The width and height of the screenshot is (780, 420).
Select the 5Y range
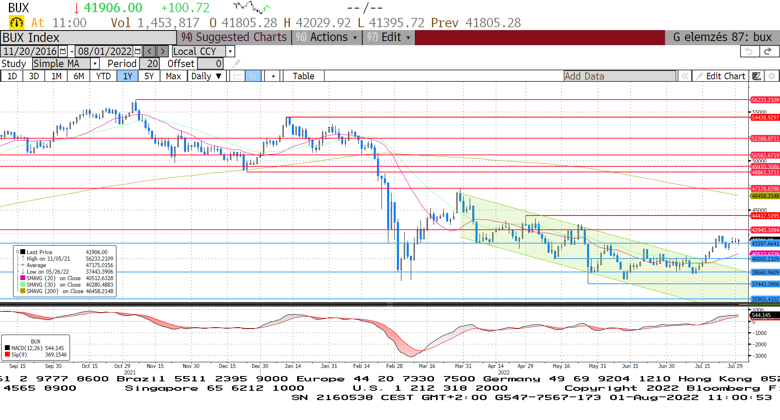pos(149,76)
